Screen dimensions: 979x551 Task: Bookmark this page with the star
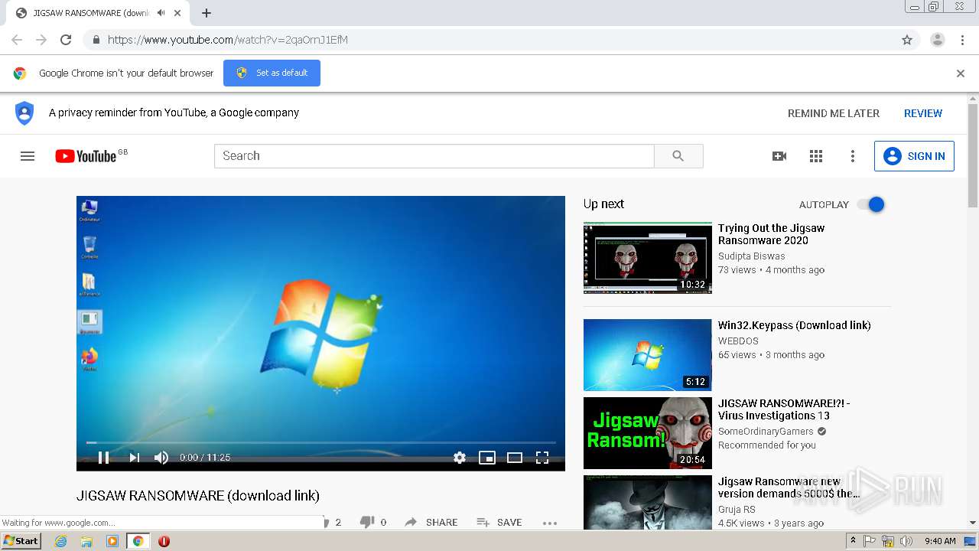907,40
